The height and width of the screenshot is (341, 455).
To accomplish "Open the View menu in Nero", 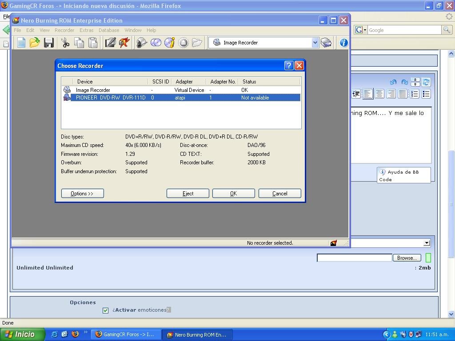I will pyautogui.click(x=44, y=30).
